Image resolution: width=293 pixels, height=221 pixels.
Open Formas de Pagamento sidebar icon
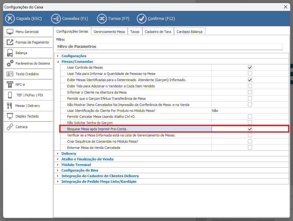pos(10,42)
